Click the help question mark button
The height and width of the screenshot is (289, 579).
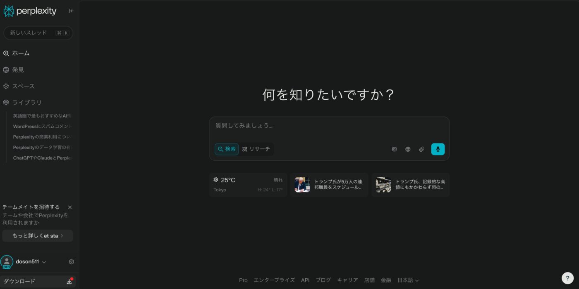[x=567, y=278]
